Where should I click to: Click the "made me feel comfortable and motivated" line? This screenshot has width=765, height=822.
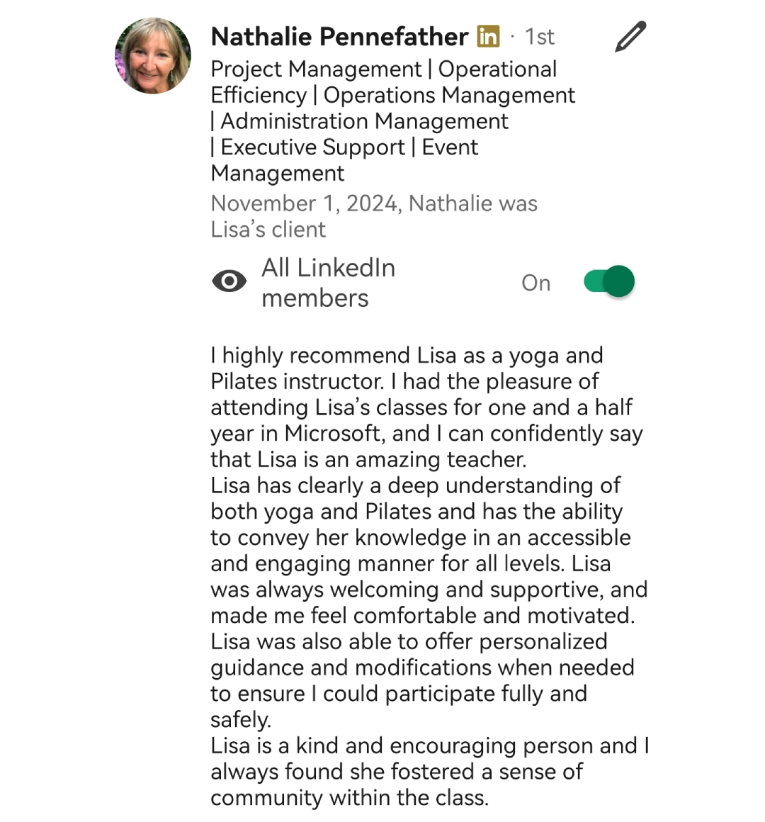(422, 615)
